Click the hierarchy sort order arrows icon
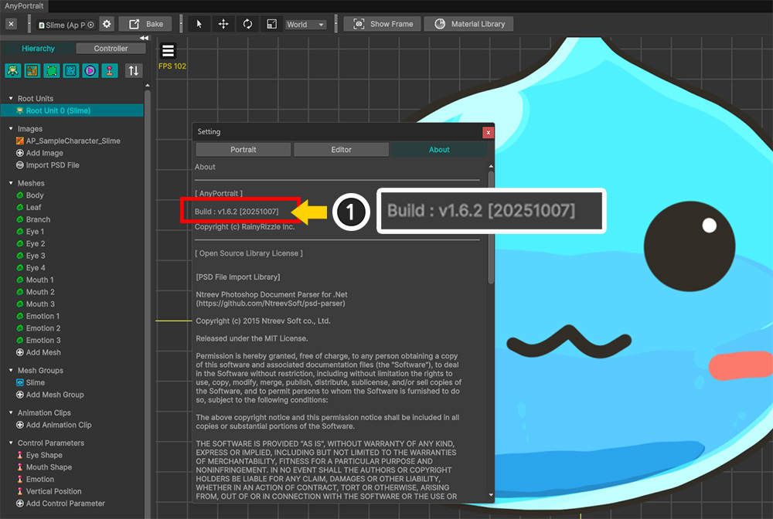This screenshot has width=773, height=519. coord(134,70)
